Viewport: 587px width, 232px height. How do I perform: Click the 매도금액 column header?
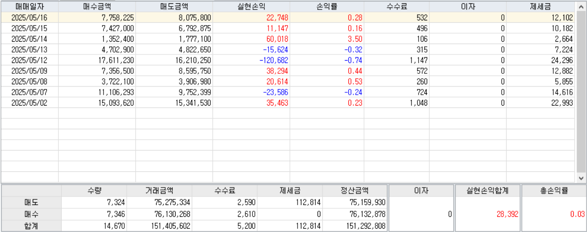point(174,7)
